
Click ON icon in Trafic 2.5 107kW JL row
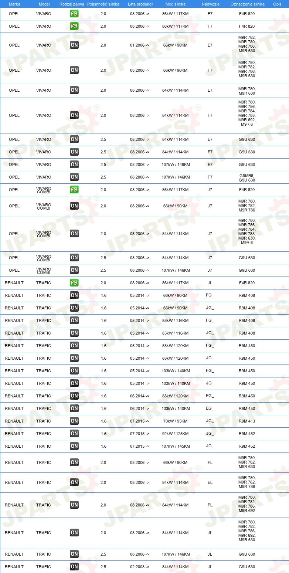[x=74, y=554]
